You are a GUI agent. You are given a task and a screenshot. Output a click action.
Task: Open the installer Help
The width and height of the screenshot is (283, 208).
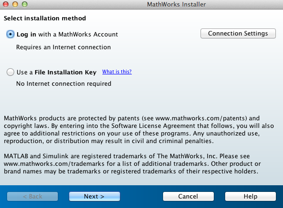(250, 196)
